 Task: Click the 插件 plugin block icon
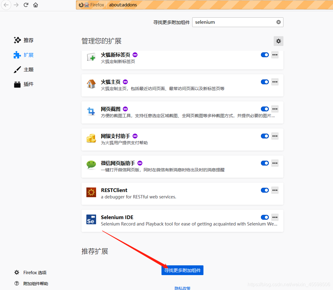(x=17, y=84)
